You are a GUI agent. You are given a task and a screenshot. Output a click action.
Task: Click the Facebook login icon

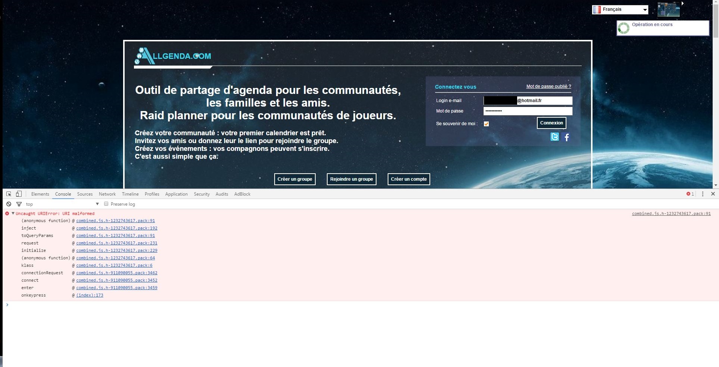[566, 137]
